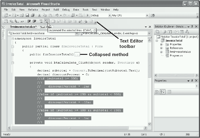Select the frmInvoiceTotal.cs editor tab

[23, 27]
